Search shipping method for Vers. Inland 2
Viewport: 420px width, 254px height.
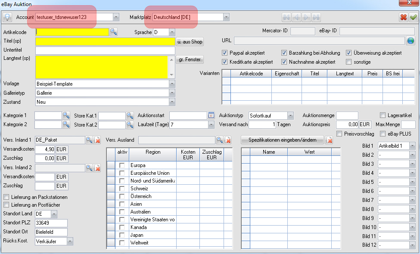pos(89,168)
